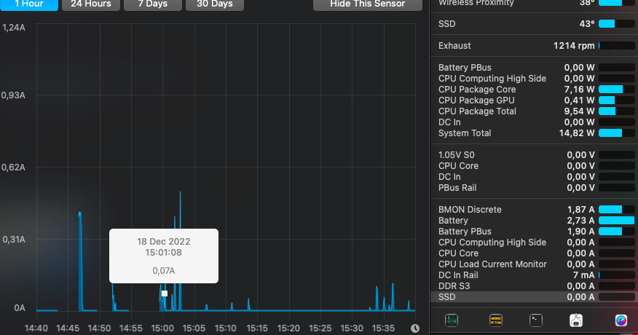Open the System Information chip icon

[576, 320]
